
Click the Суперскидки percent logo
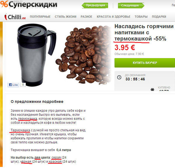[4, 4]
